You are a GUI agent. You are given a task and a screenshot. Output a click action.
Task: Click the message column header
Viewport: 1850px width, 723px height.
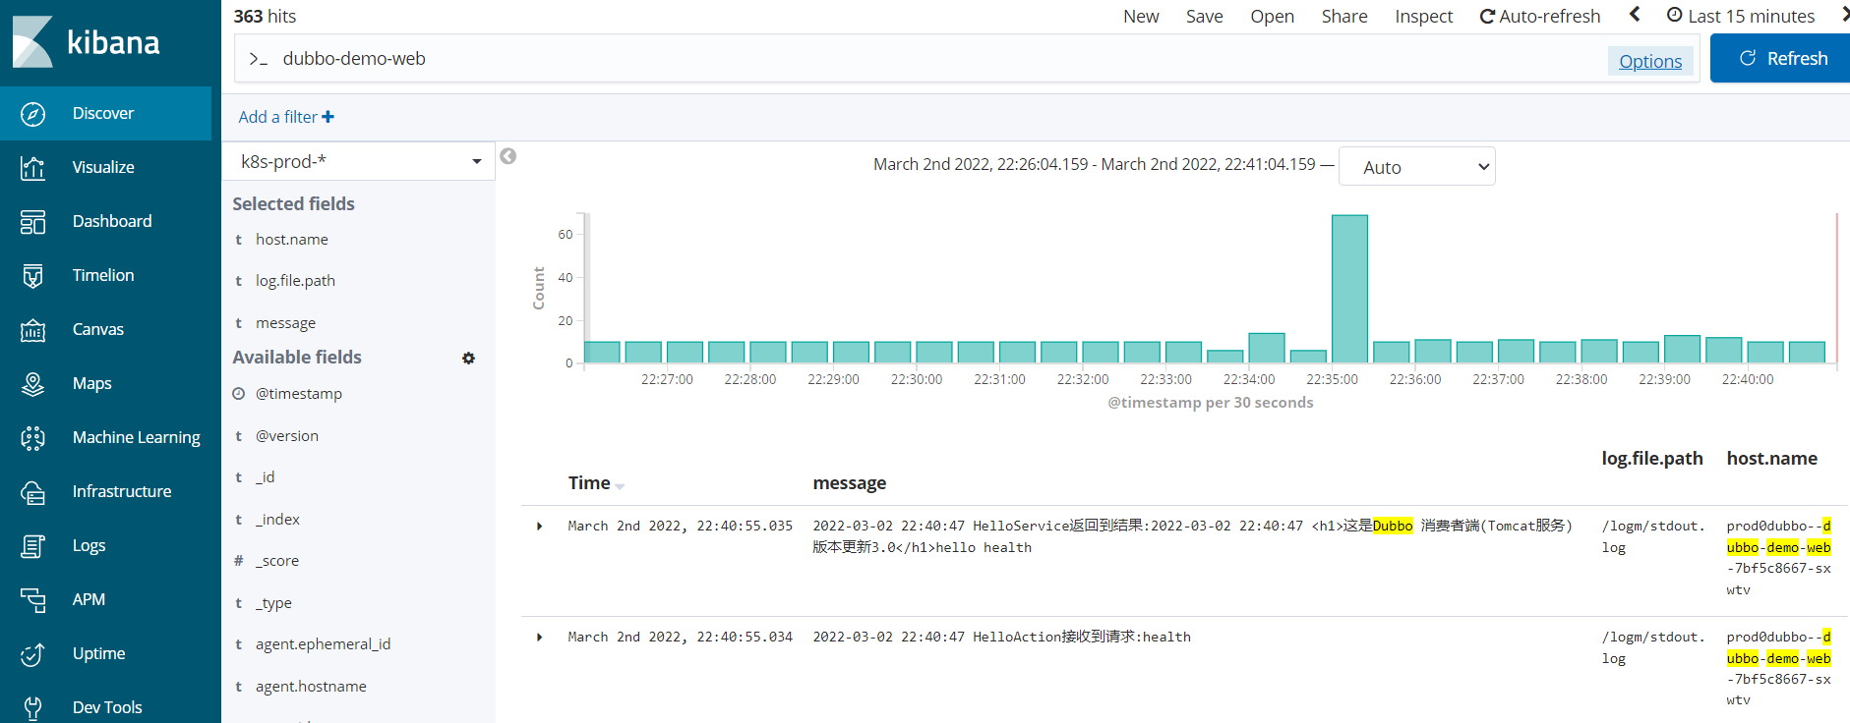point(849,483)
